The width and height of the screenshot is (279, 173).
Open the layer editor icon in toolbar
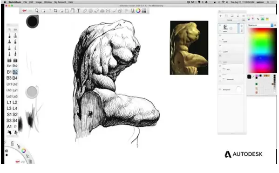tap(144, 11)
